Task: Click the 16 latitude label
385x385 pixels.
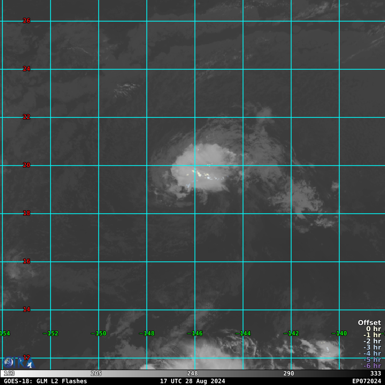Action: [x=26, y=261]
